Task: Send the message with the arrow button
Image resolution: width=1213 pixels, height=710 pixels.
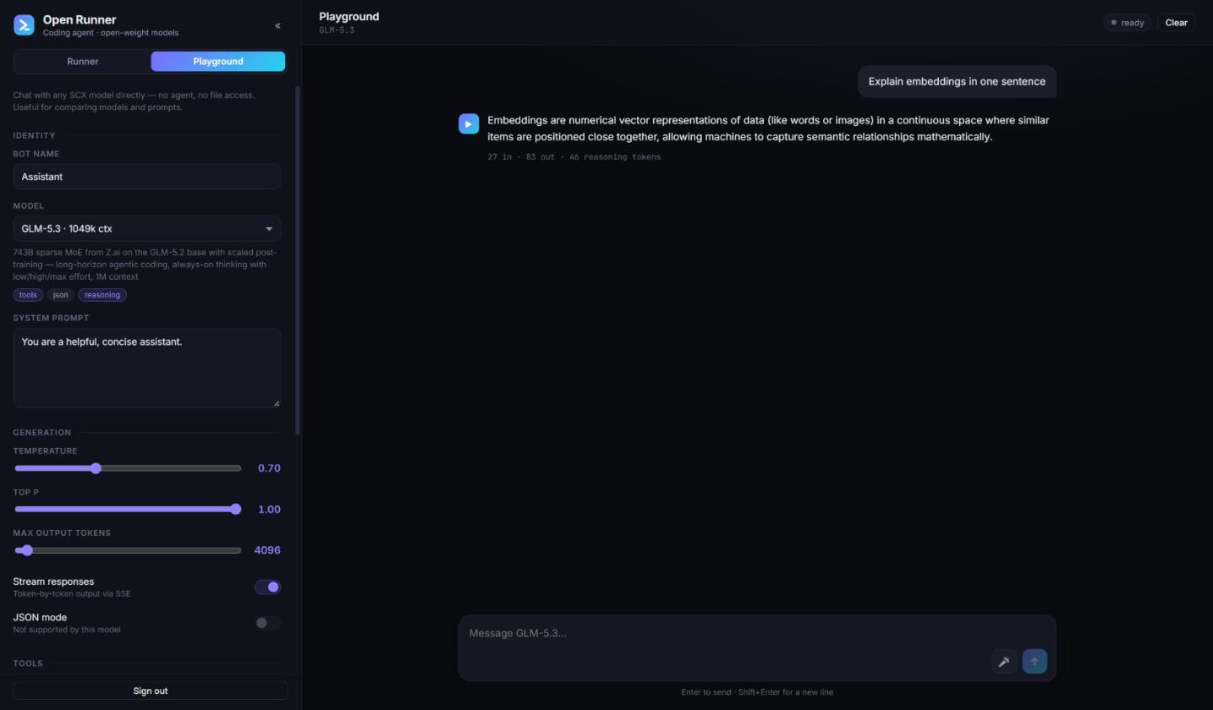Action: pyautogui.click(x=1035, y=662)
